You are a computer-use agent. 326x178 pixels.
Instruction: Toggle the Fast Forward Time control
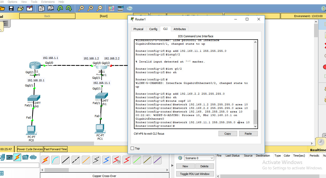[x=56, y=149]
